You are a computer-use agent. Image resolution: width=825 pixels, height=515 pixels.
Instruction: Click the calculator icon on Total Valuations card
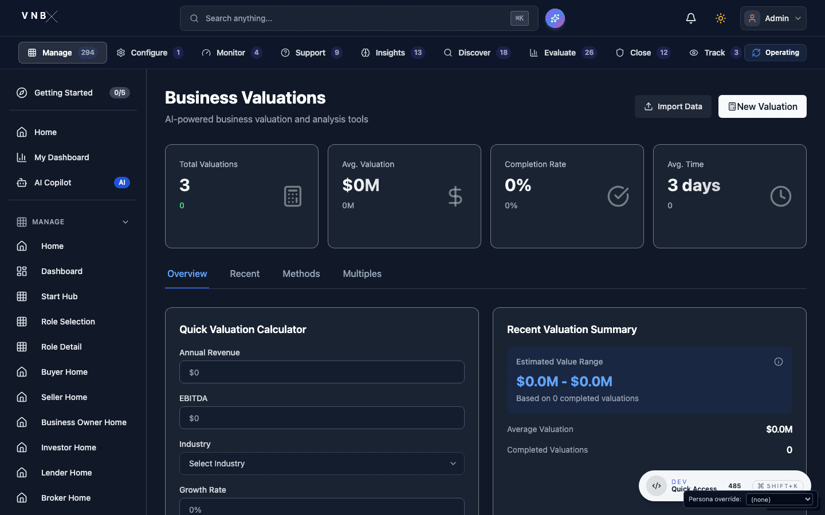pyautogui.click(x=292, y=196)
